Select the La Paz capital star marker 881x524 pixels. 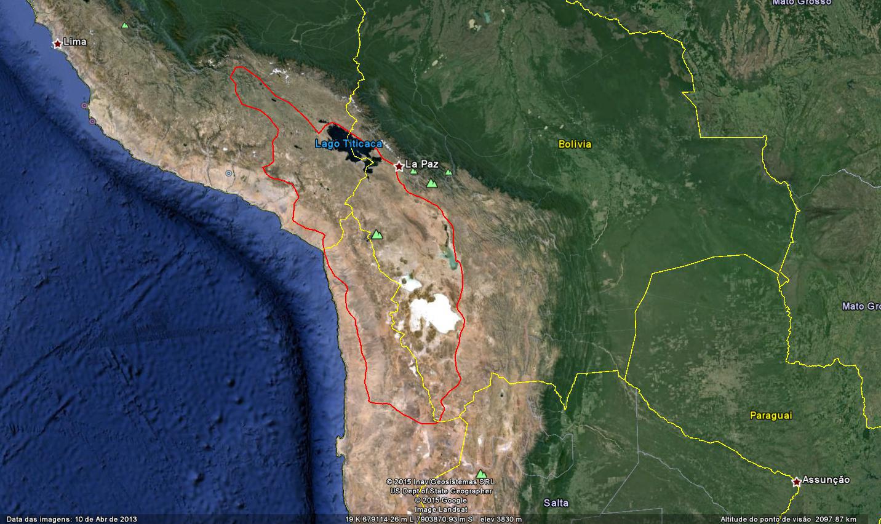point(399,166)
